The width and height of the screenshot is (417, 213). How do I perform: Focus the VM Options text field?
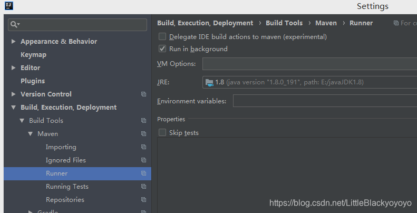click(310, 64)
